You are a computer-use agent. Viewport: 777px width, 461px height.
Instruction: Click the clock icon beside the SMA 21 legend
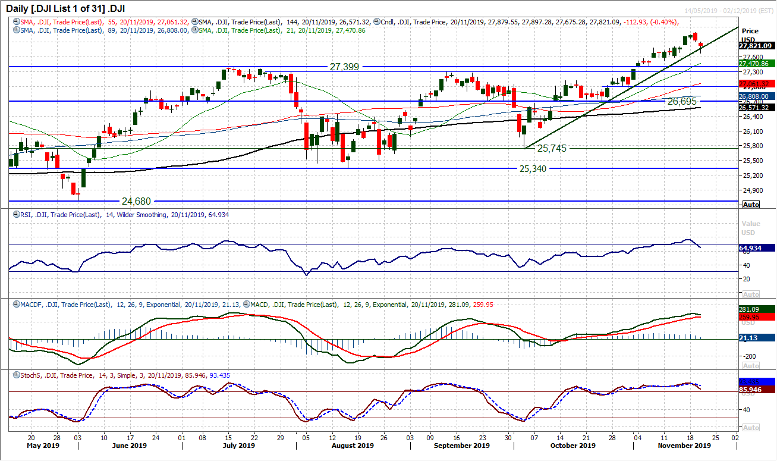click(x=196, y=29)
